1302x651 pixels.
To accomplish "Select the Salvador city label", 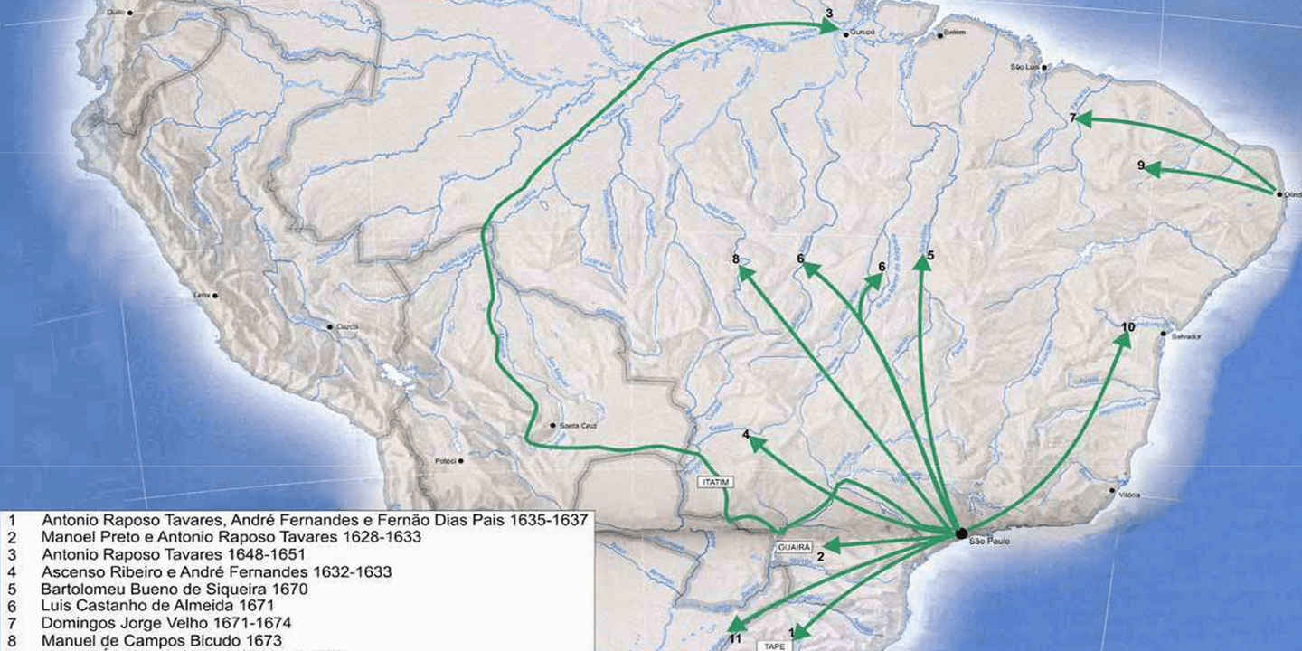I will (1185, 336).
